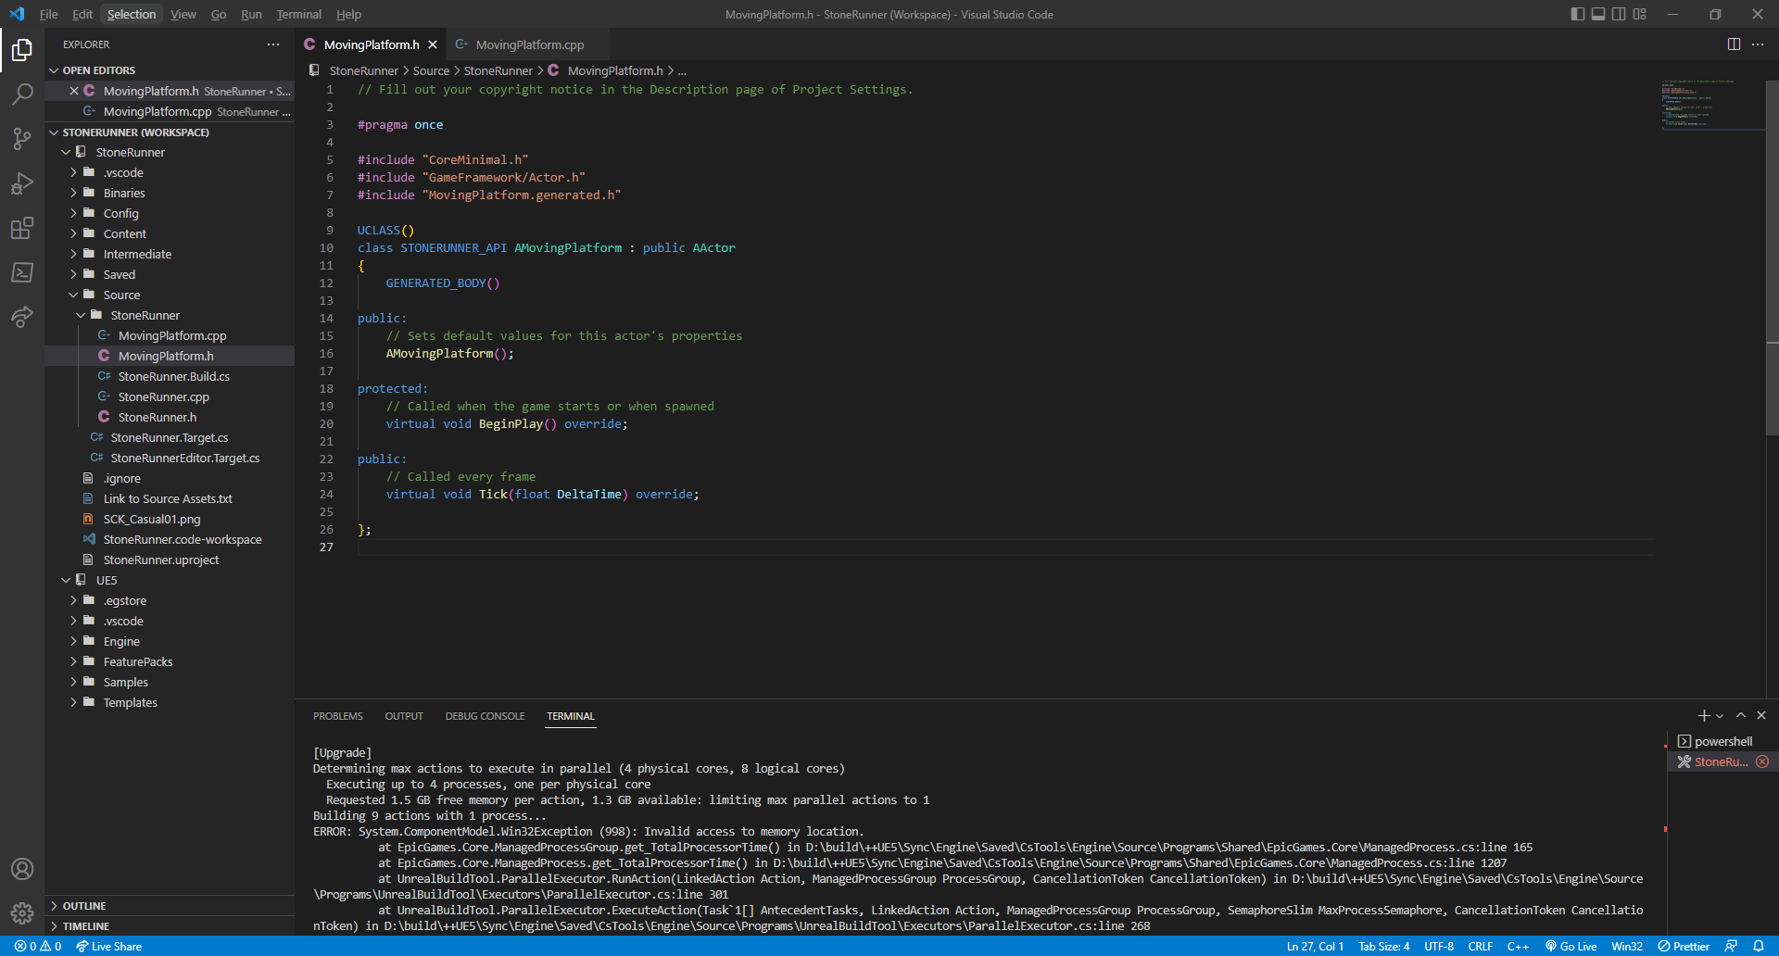Click the notifications bell in status bar
The image size is (1779, 956).
[x=1758, y=946]
